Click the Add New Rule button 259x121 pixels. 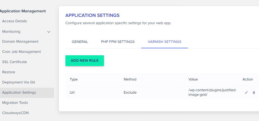(85, 61)
